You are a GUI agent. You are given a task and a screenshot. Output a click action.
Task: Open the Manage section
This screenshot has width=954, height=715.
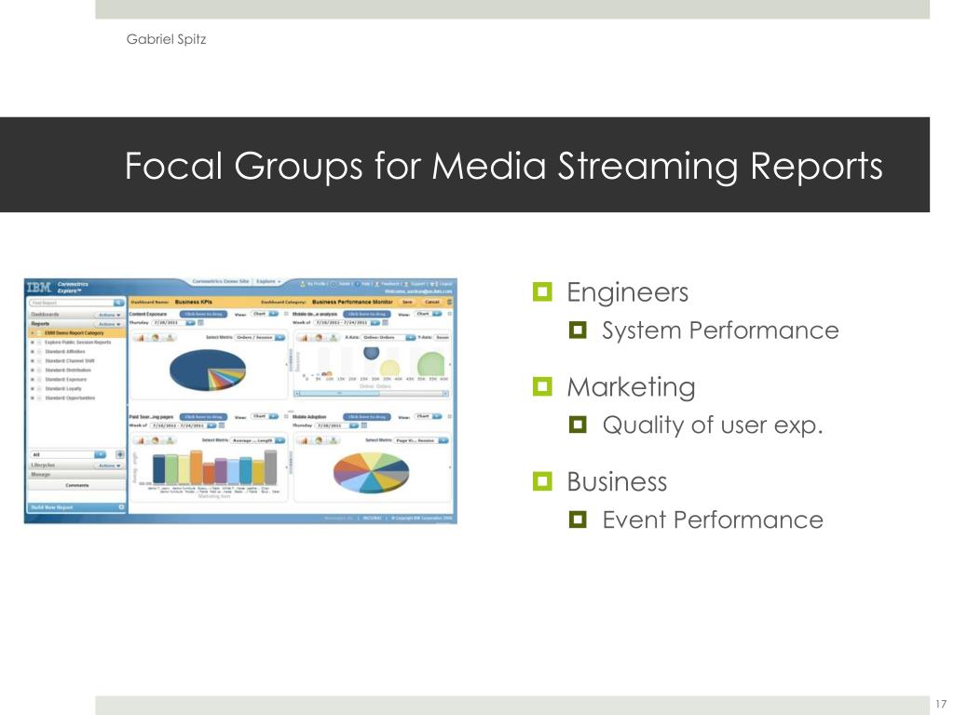pos(76,474)
